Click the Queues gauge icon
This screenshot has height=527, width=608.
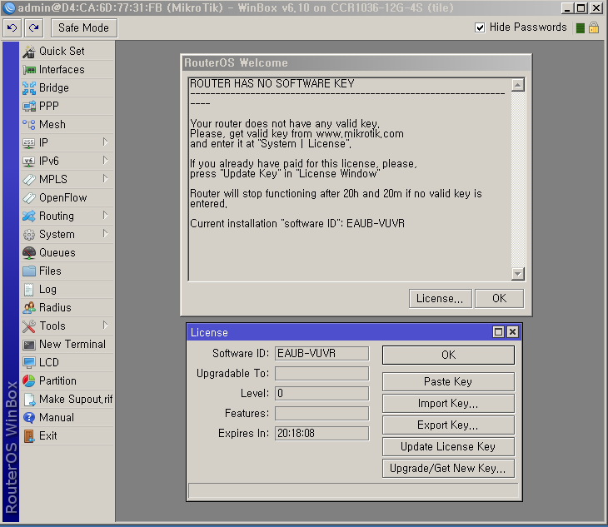28,252
